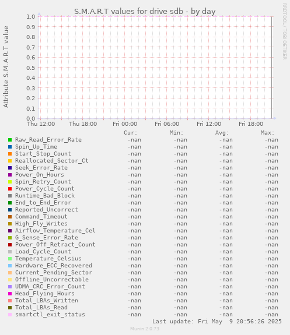The image size is (290, 335).
Task: Click the Temperature_Celsius legend label
Action: (x=48, y=259)
